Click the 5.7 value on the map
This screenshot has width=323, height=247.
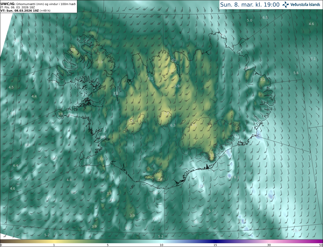point(211,211)
